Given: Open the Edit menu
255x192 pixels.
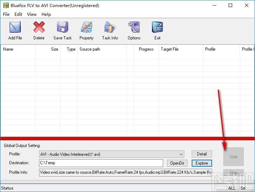Looking at the screenshot, I should coord(18,14).
